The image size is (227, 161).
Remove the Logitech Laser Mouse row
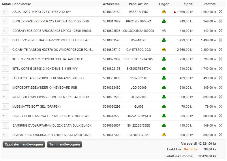click(x=220, y=78)
